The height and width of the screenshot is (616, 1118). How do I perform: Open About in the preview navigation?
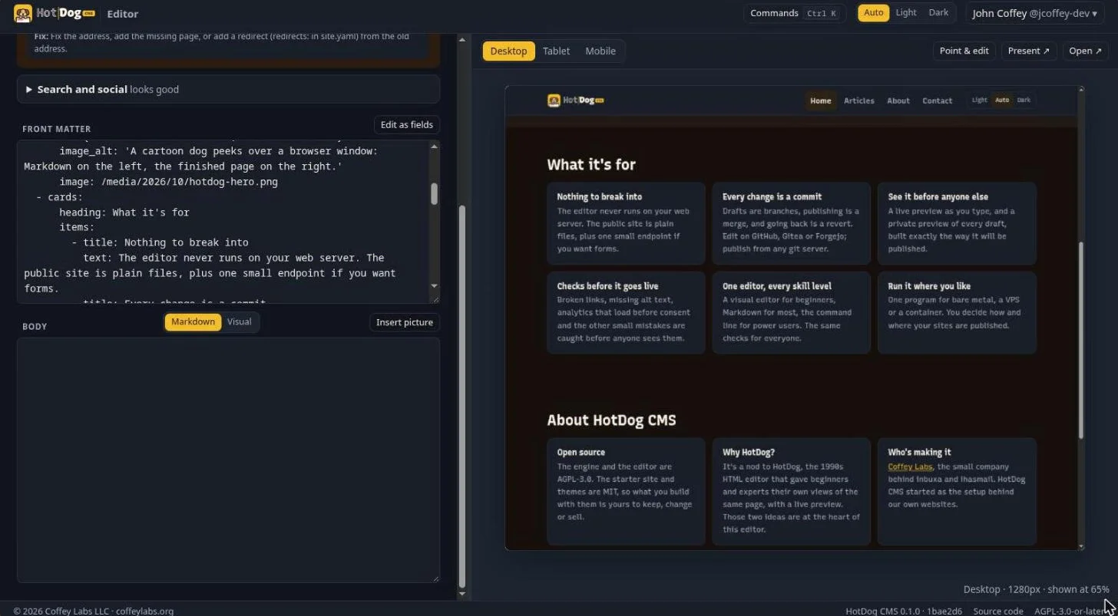tap(898, 100)
